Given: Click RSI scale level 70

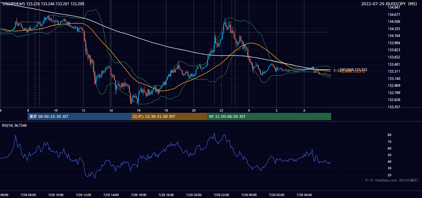Looking at the screenshot, I should click(x=389, y=142).
